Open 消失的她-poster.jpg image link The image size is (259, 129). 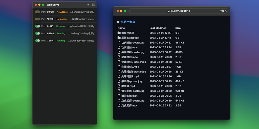pyautogui.click(x=133, y=91)
